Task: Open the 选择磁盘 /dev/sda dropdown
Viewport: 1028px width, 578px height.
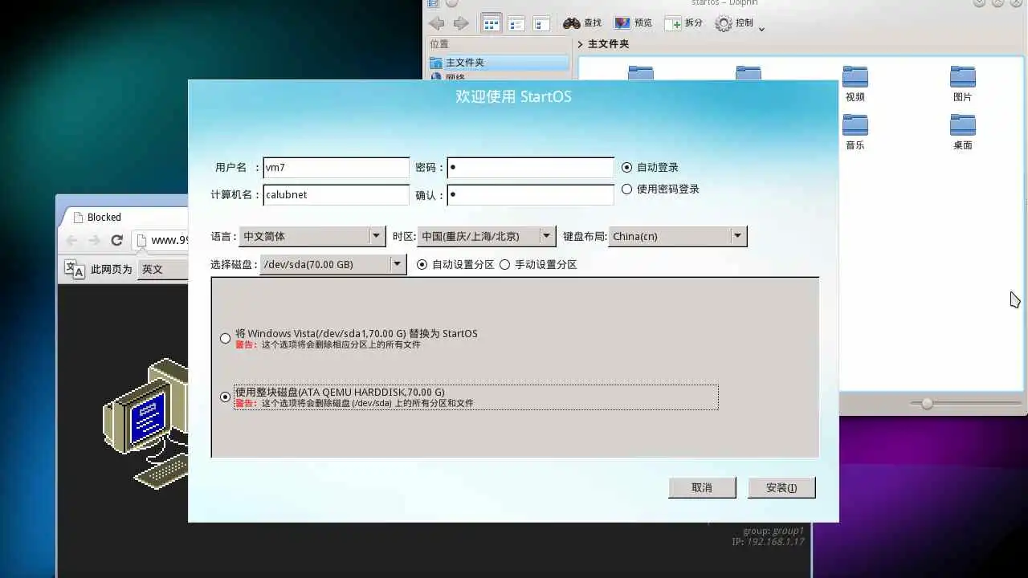Action: (333, 264)
